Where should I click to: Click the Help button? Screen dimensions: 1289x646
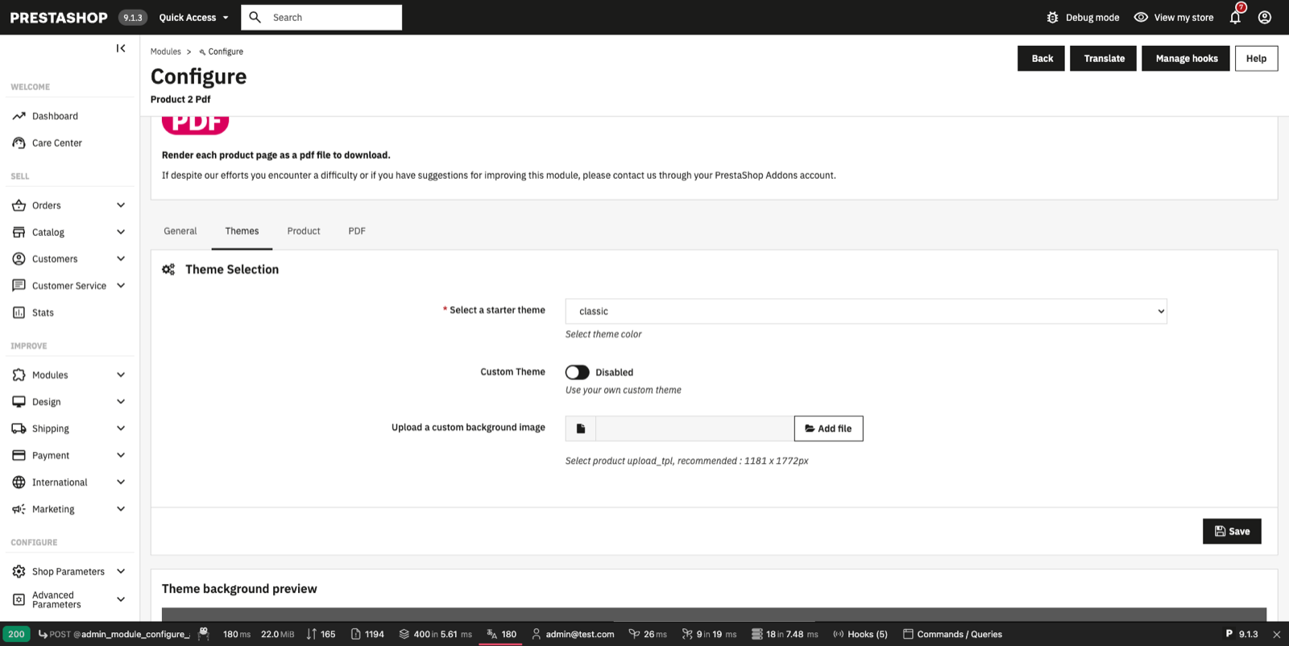(x=1256, y=58)
